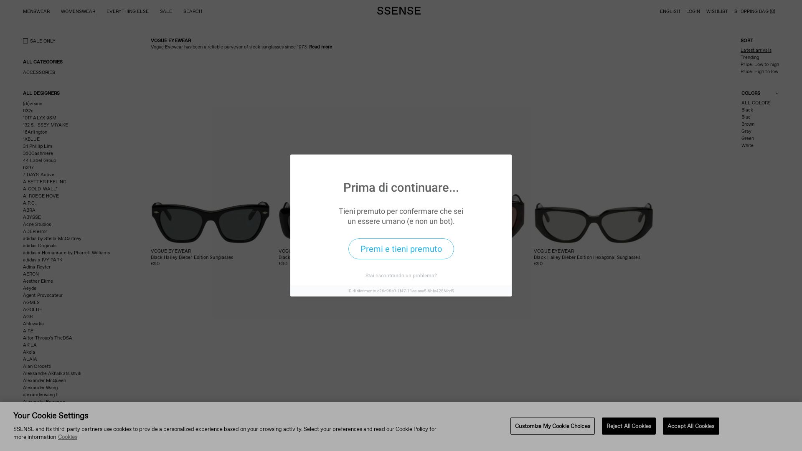The height and width of the screenshot is (451, 802).
Task: Select designer AGOLDE
Action: [33, 309]
